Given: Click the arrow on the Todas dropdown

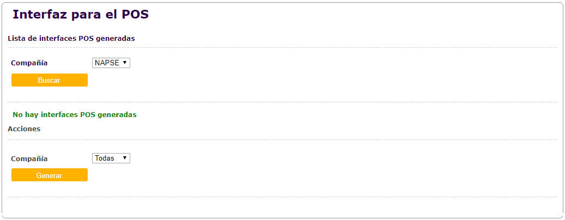Looking at the screenshot, I should click(x=125, y=158).
